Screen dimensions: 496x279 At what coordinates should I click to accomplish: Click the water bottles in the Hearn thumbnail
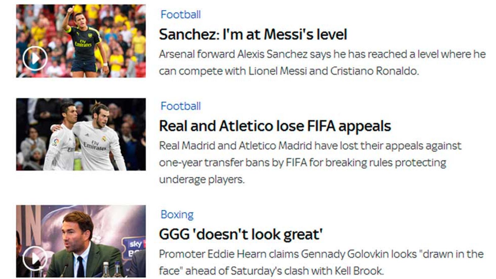[112, 269]
